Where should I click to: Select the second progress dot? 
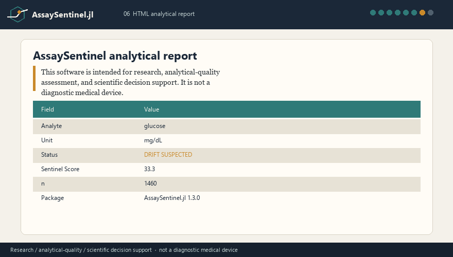(x=381, y=13)
